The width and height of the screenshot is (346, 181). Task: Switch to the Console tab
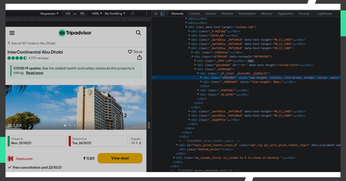[194, 14]
